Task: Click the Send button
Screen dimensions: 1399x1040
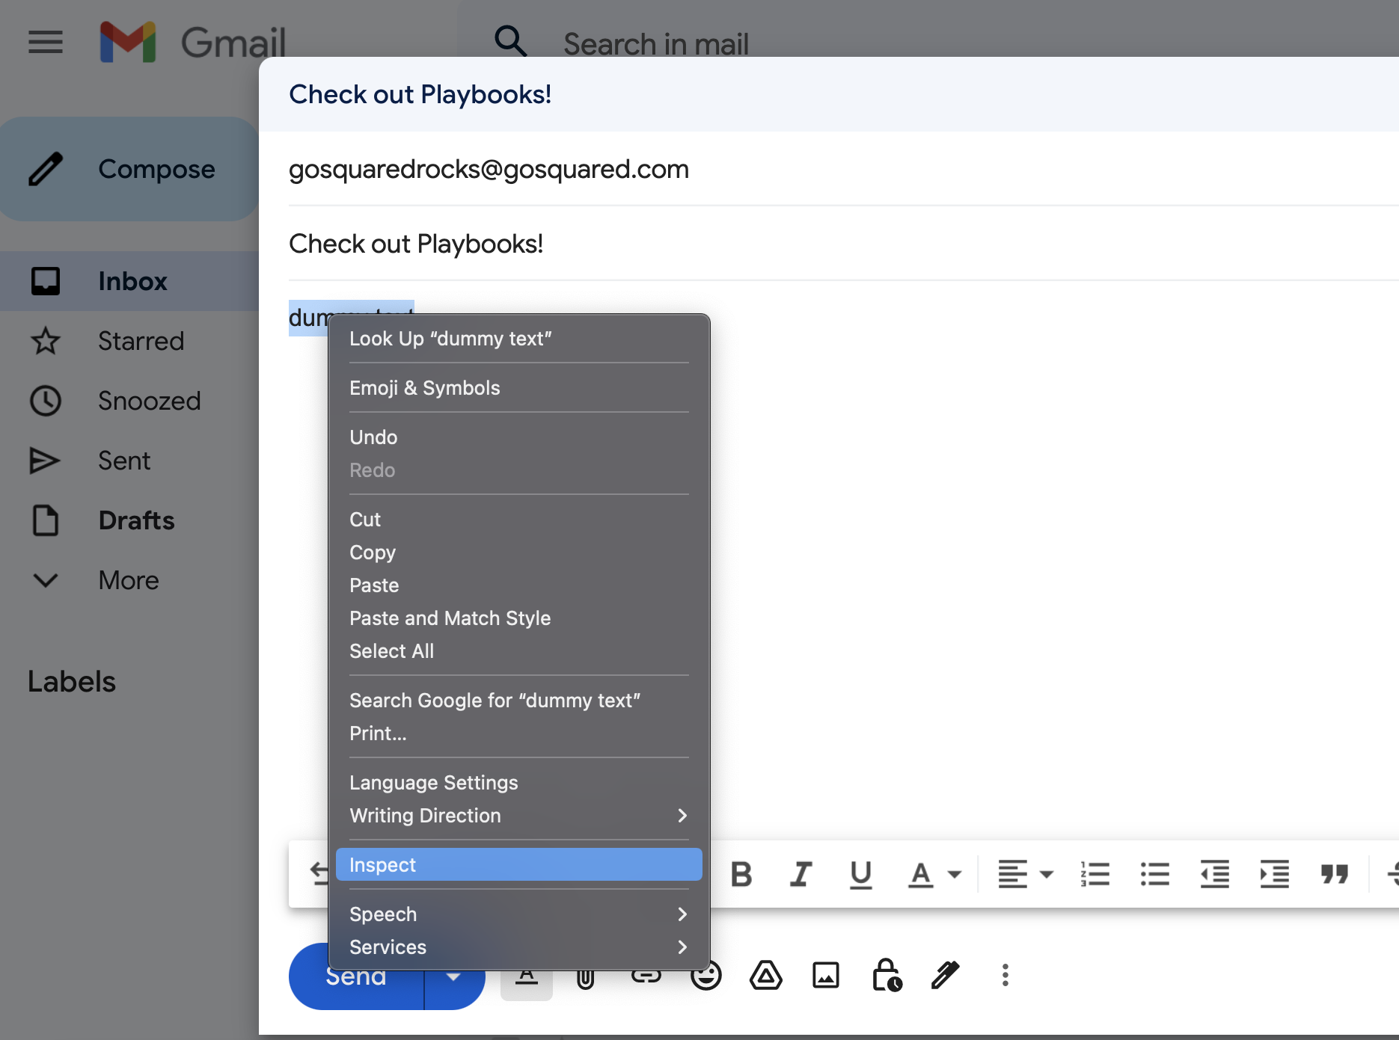Action: (x=356, y=976)
